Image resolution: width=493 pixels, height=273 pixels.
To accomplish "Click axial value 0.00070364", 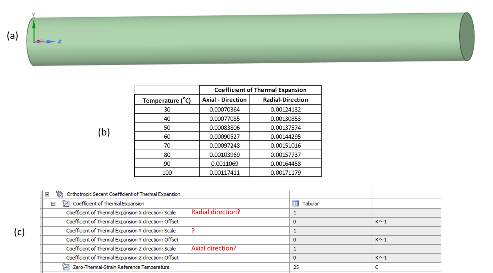I will pos(224,110).
